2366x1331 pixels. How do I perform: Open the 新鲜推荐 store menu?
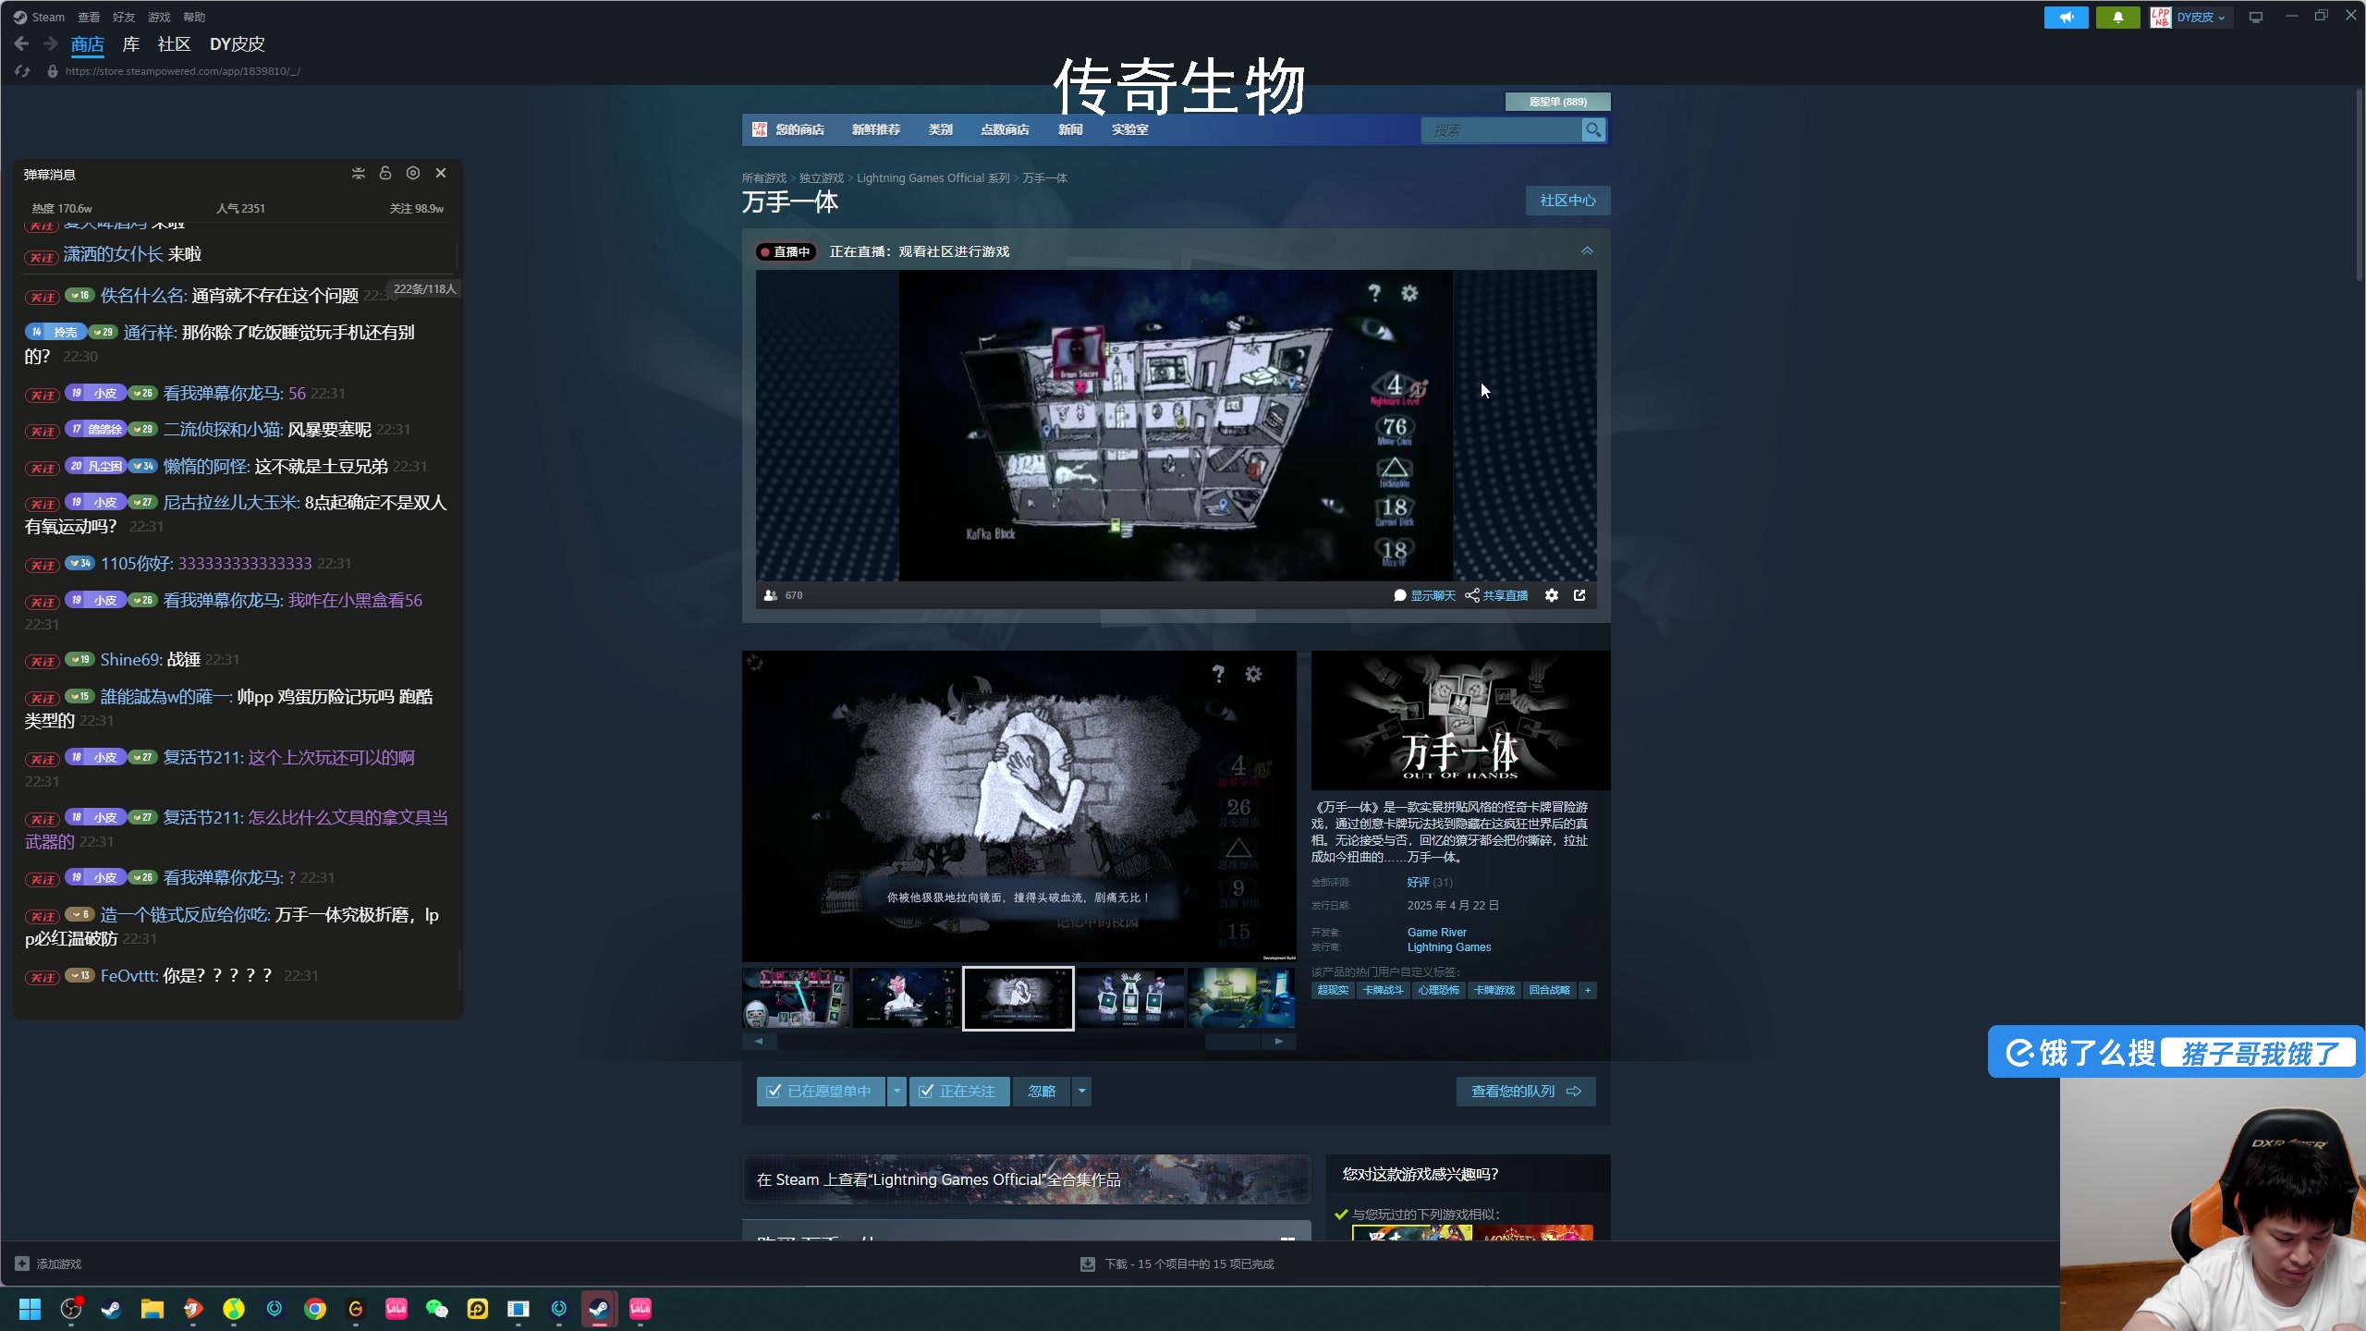click(876, 129)
